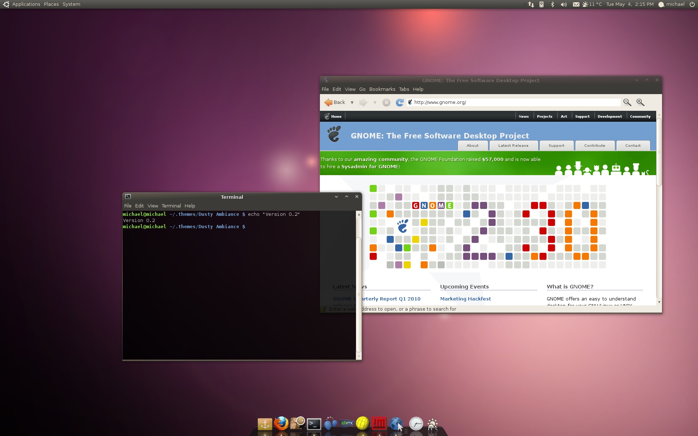Viewport: 698px width, 436px height.
Task: Open the Back history dropdown arrow
Action: click(x=352, y=103)
